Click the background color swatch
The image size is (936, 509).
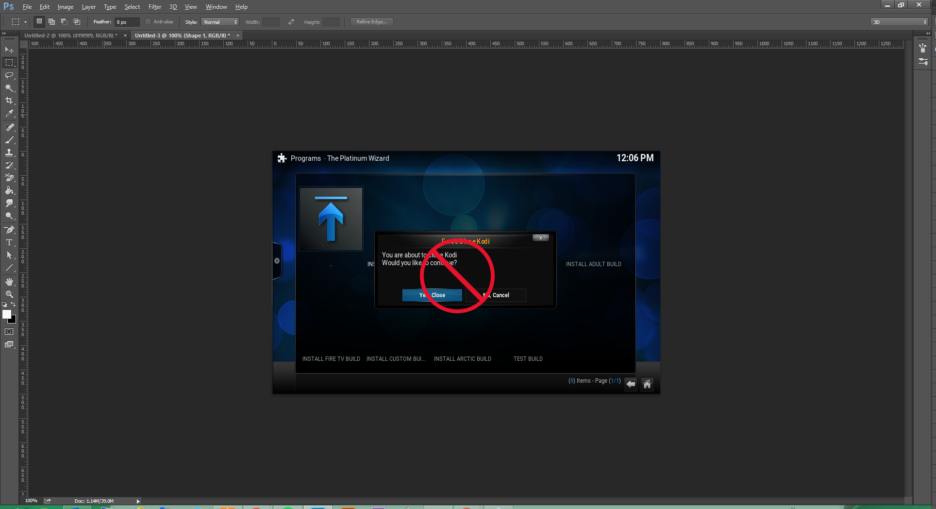[14, 321]
